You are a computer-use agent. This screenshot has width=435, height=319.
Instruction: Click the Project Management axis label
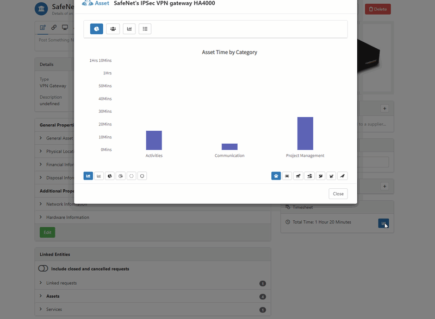(305, 156)
